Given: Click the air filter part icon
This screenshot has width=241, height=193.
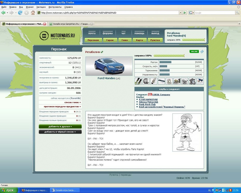Looking at the screenshot, I should [x=146, y=81].
